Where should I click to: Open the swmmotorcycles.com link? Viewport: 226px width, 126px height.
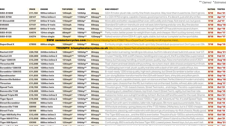pyautogui.click(x=71, y=40)
